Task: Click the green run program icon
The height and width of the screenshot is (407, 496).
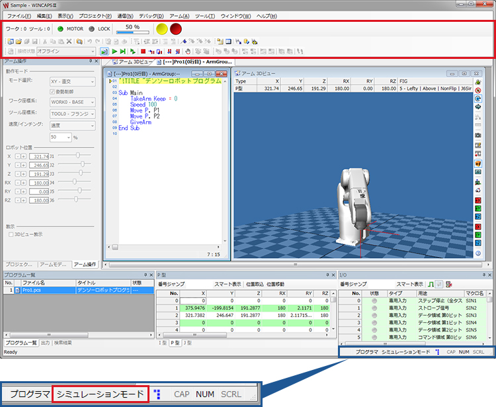Action: tap(114, 51)
